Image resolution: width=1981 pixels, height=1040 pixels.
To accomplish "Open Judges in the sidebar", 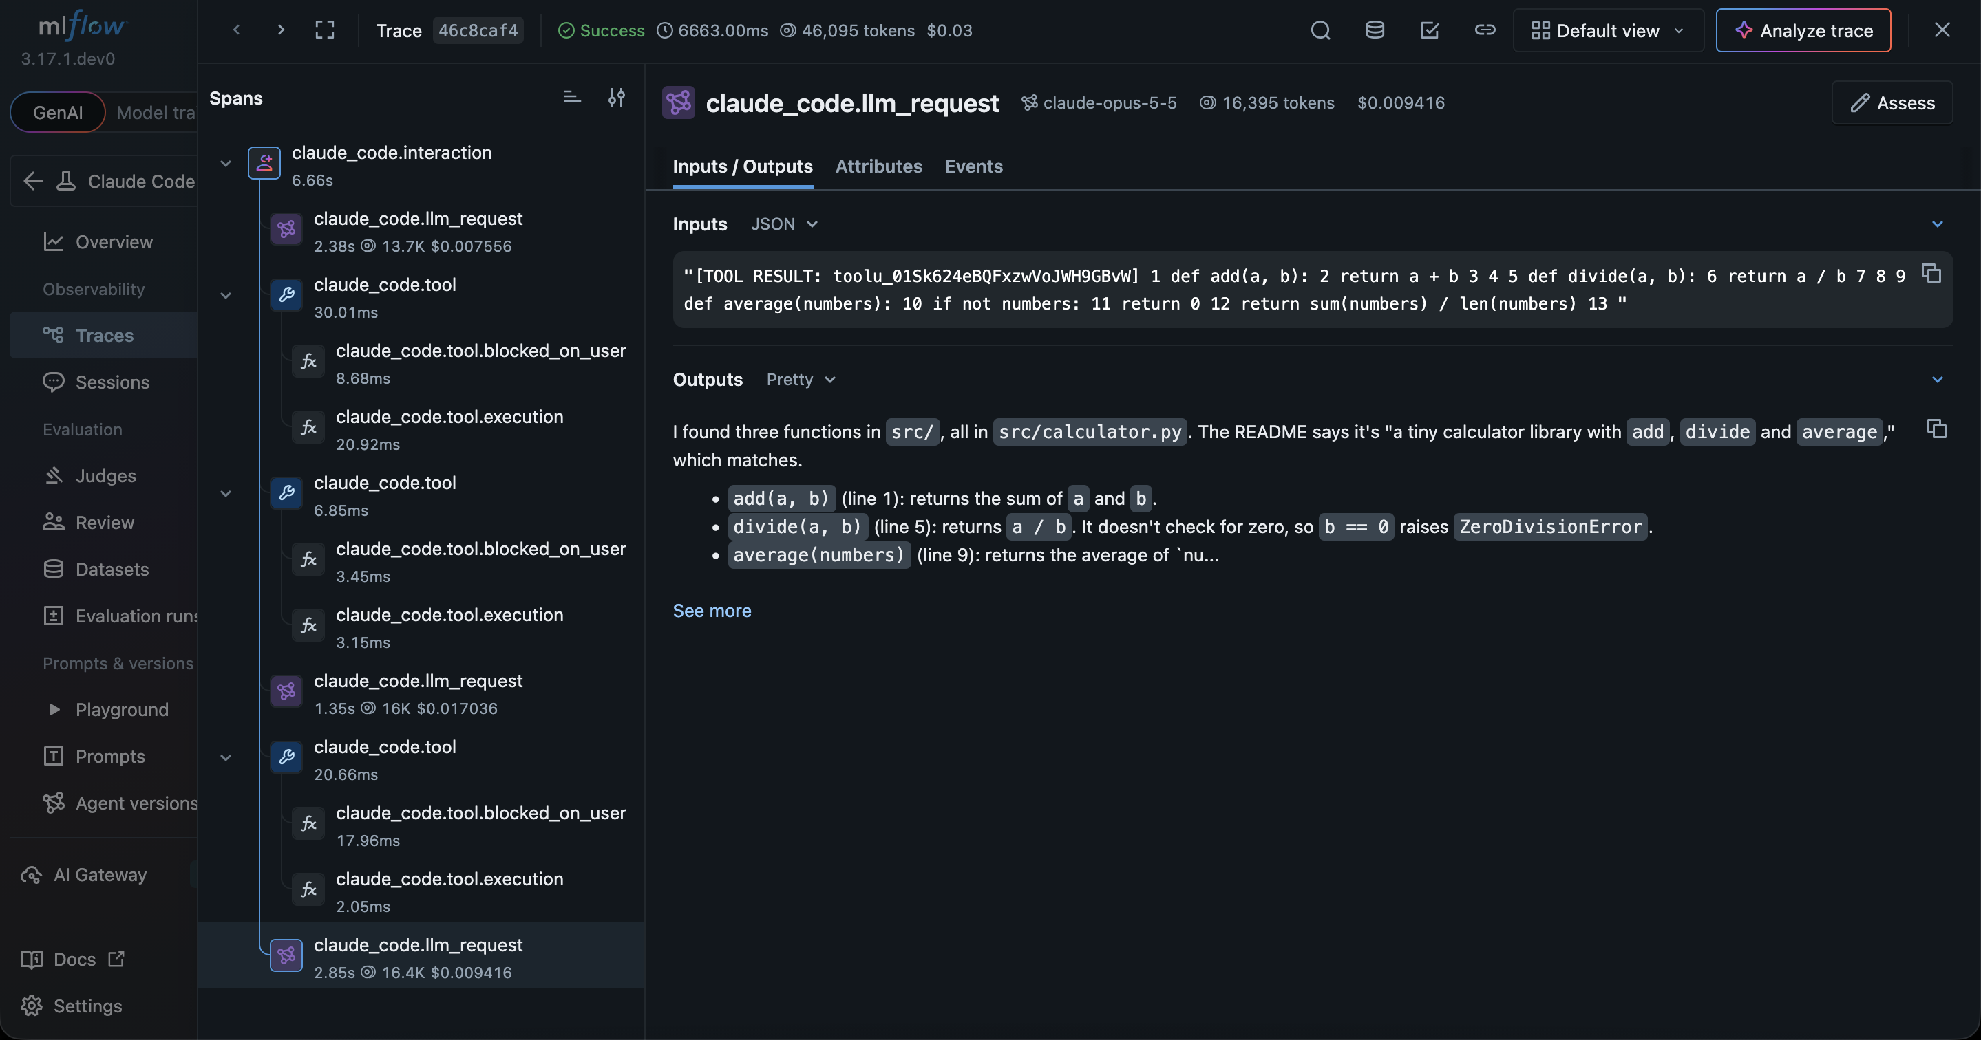I will (x=104, y=476).
